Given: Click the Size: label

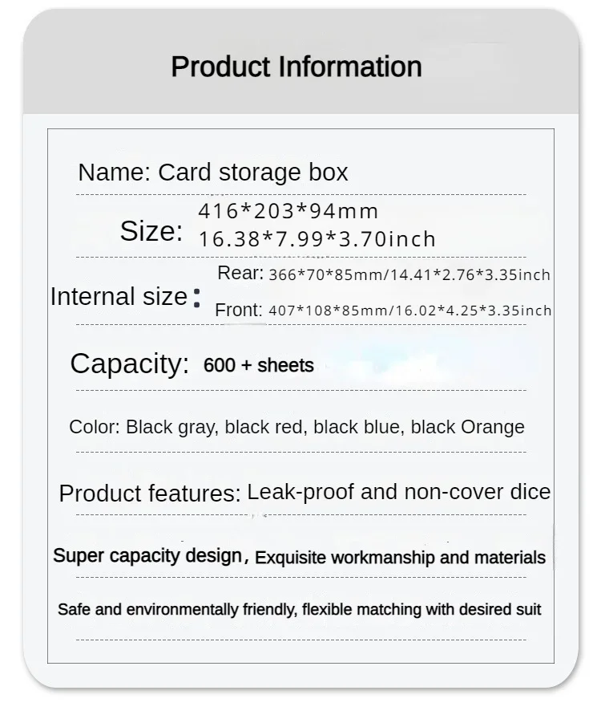Looking at the screenshot, I should tap(151, 231).
